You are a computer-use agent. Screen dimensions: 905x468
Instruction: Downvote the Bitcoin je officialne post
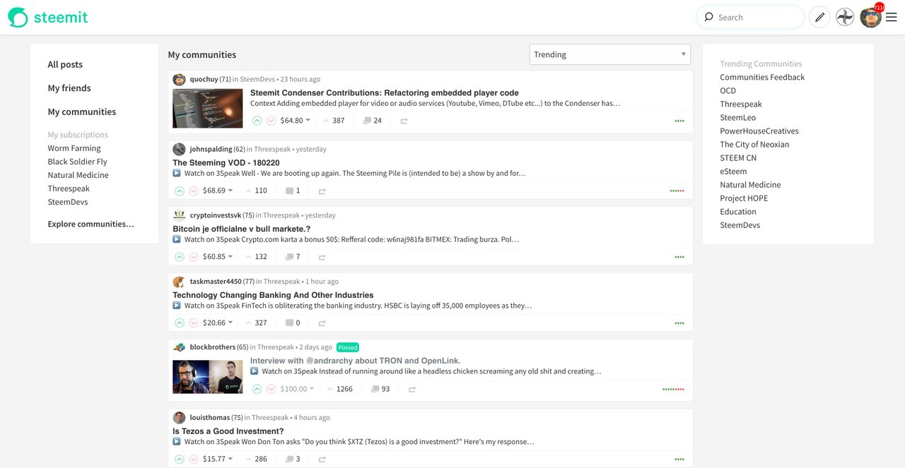(x=193, y=257)
